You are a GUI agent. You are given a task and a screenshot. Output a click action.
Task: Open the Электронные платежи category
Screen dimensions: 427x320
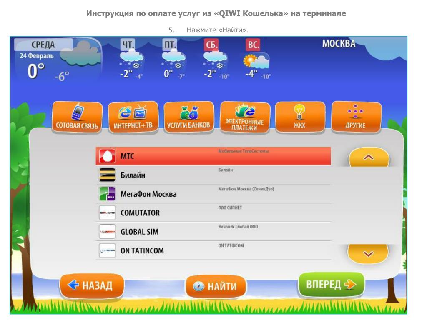[244, 117]
